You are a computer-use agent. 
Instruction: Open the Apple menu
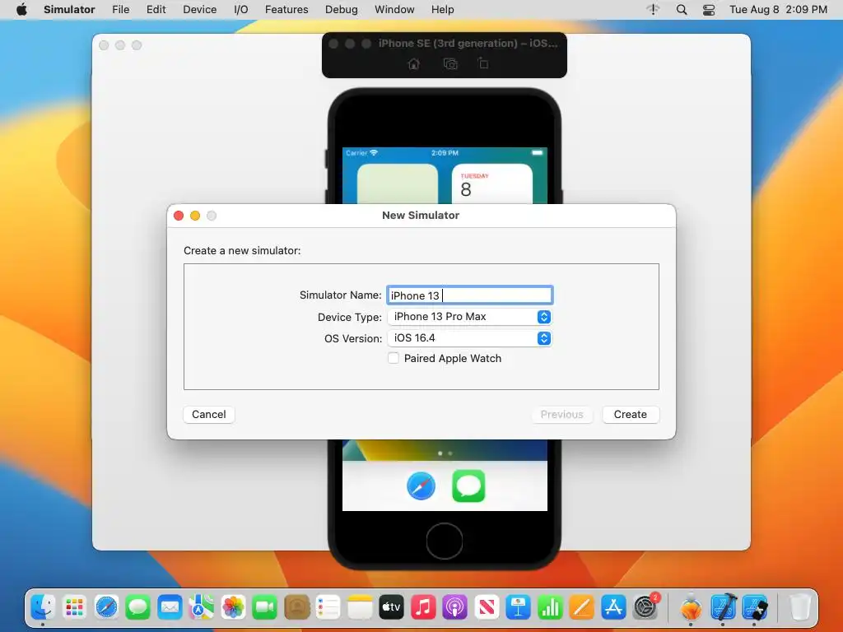pyautogui.click(x=21, y=10)
